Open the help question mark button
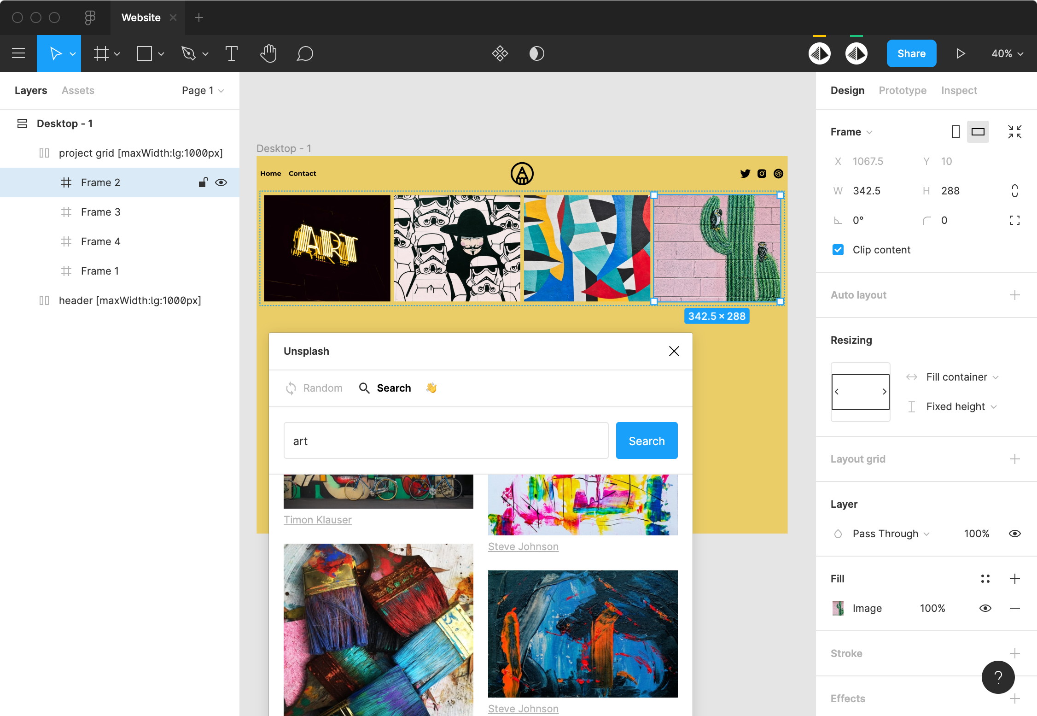Image resolution: width=1037 pixels, height=716 pixels. pos(998,677)
